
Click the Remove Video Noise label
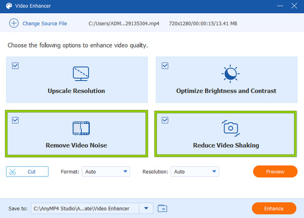tap(77, 146)
